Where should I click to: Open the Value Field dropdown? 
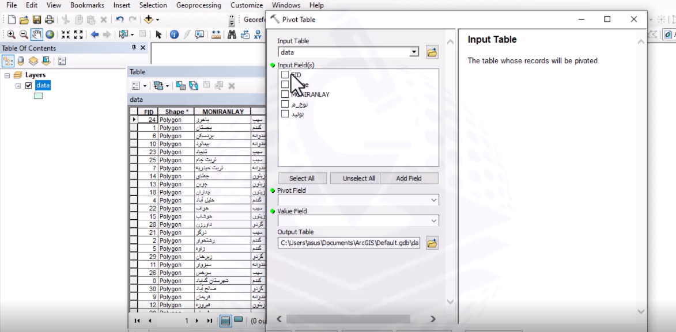click(x=433, y=221)
